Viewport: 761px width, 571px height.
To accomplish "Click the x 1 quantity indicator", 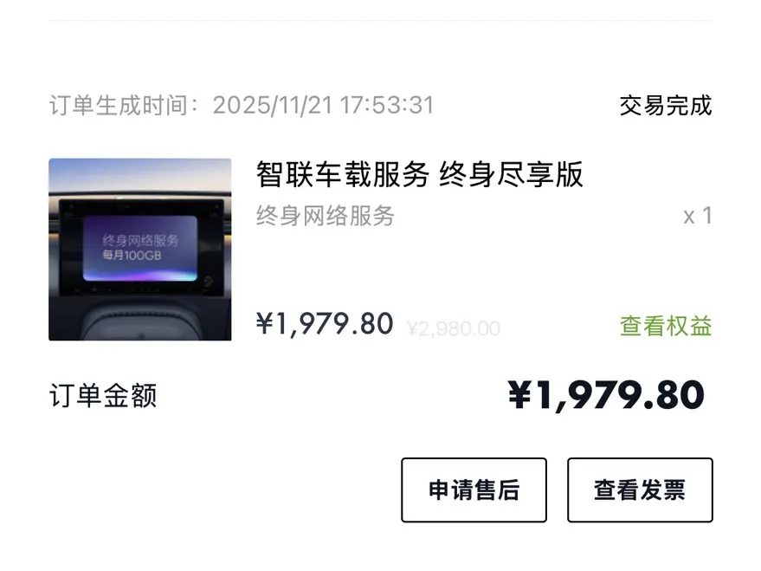I will (698, 216).
